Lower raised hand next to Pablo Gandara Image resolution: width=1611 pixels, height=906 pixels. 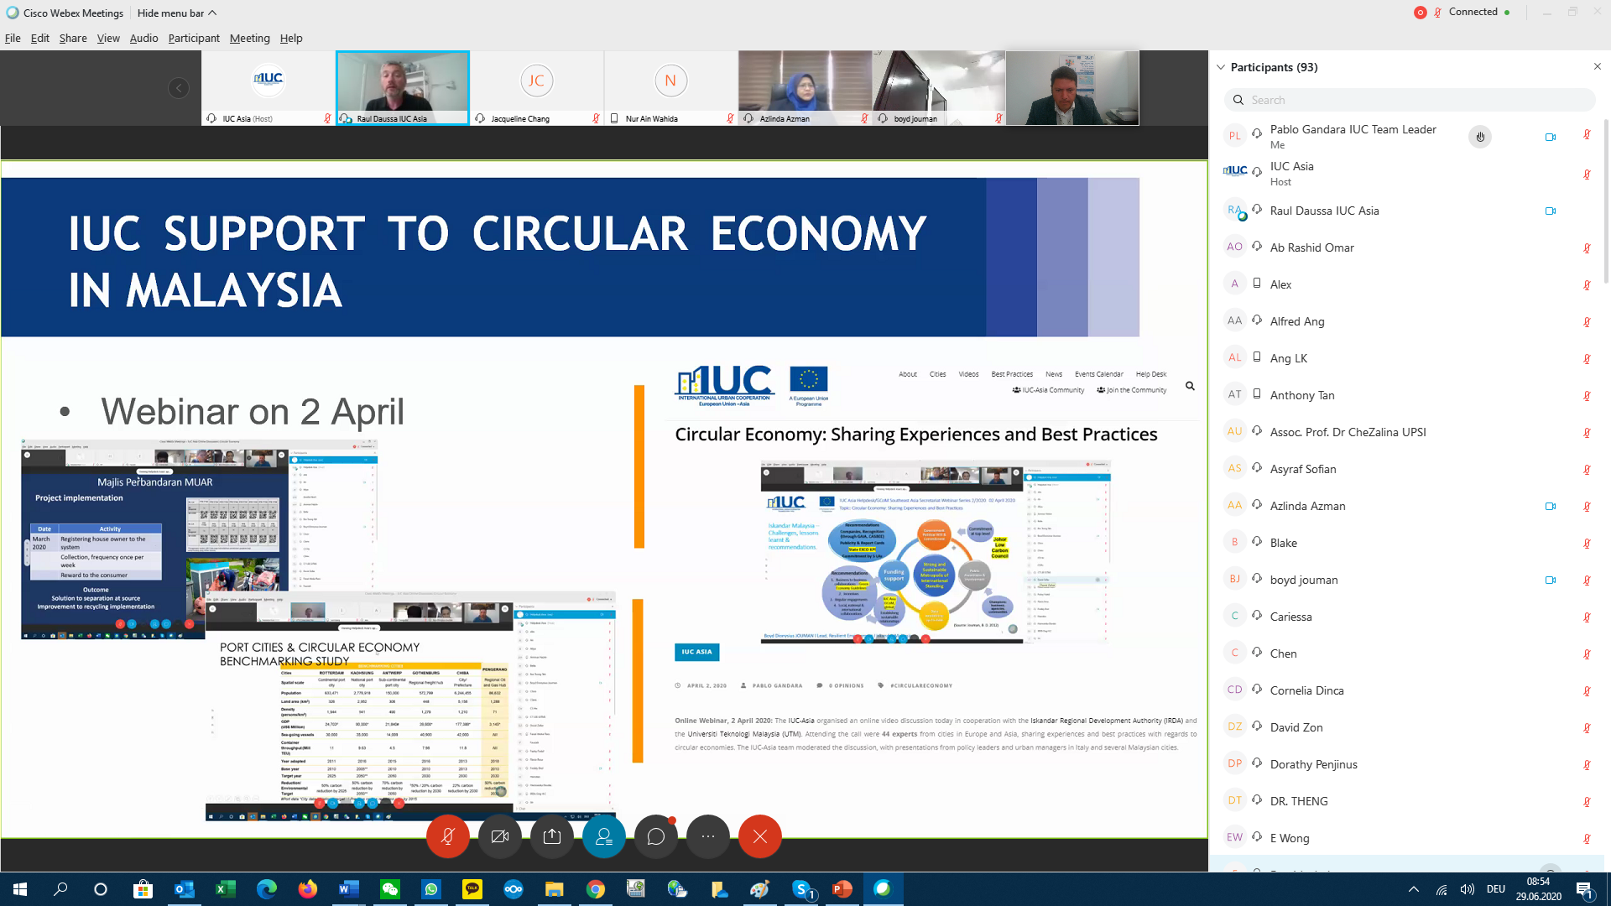tap(1480, 137)
